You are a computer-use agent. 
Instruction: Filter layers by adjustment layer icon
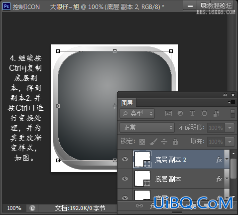pyautogui.click(x=180, y=114)
